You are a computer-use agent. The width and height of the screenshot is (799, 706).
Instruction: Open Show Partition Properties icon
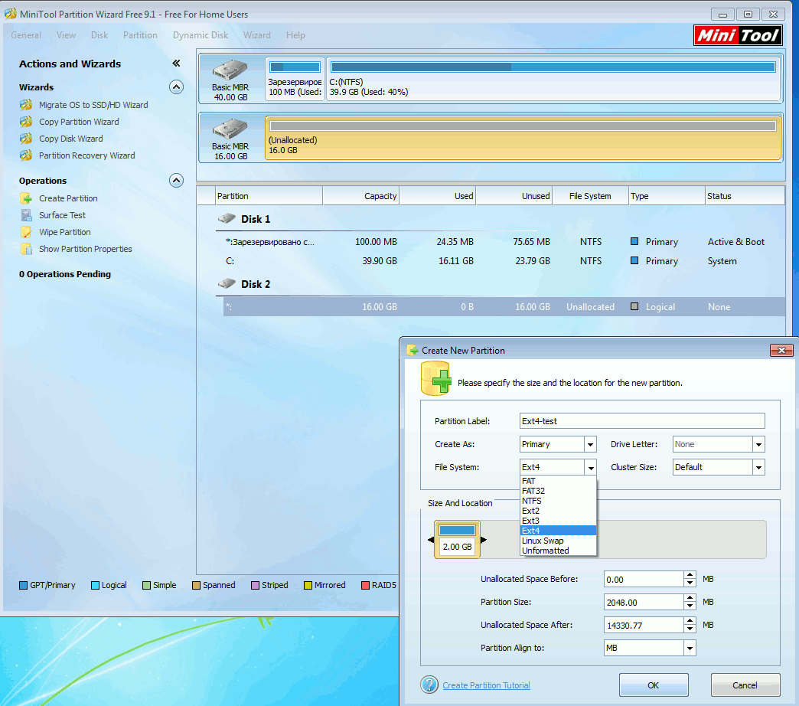click(x=26, y=249)
